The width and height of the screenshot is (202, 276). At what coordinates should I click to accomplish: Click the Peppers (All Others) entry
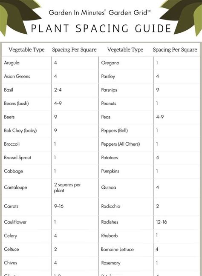point(121,144)
